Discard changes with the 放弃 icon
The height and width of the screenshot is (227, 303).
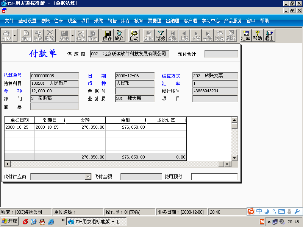click(119, 35)
